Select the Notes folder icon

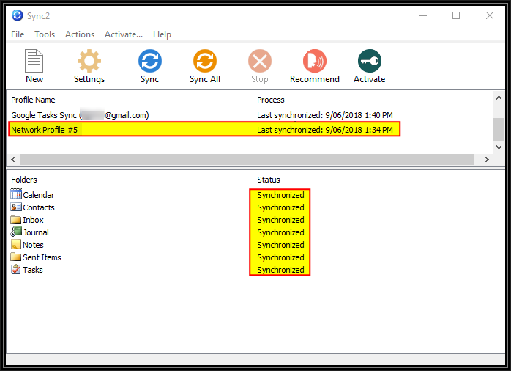[x=16, y=244]
